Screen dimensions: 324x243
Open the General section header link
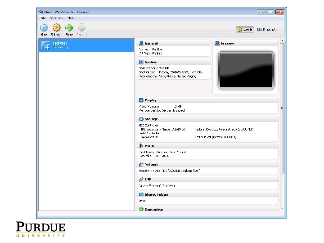pyautogui.click(x=151, y=43)
